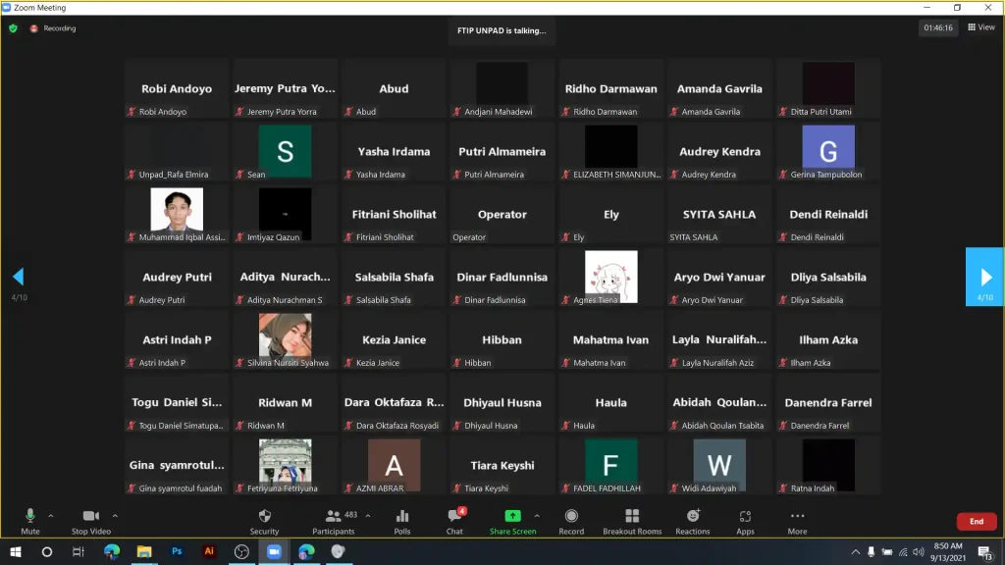Open the taskbar clock showing 8:50 AM
The height and width of the screenshot is (565, 1005).
click(x=949, y=551)
